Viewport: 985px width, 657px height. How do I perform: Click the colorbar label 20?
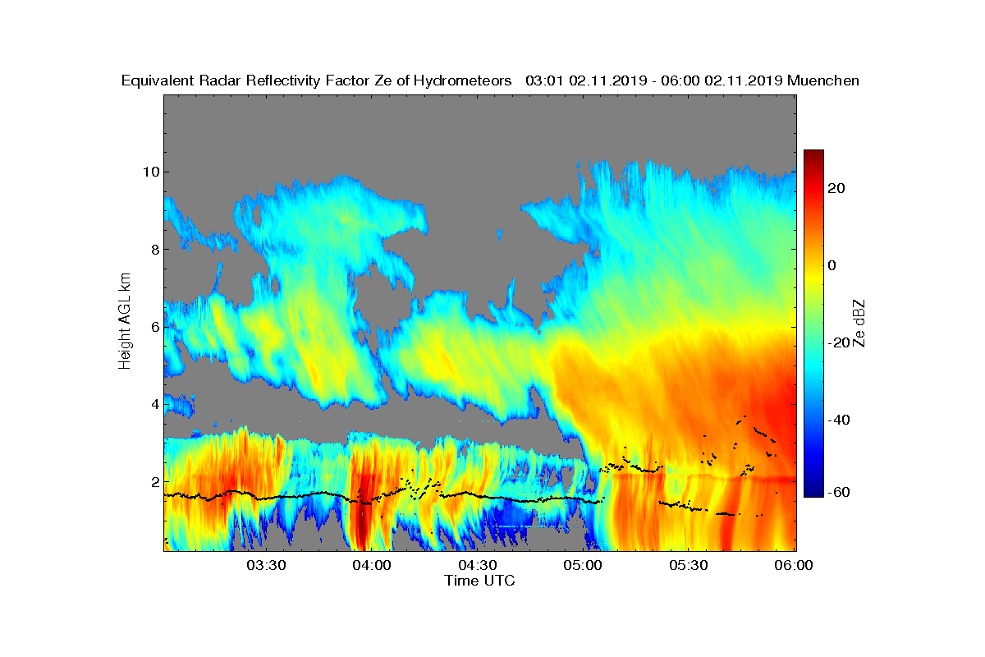point(837,188)
